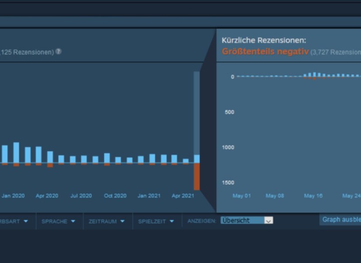Click the Kürzliche Rezensionen heading
This screenshot has height=263, width=361.
(264, 40)
